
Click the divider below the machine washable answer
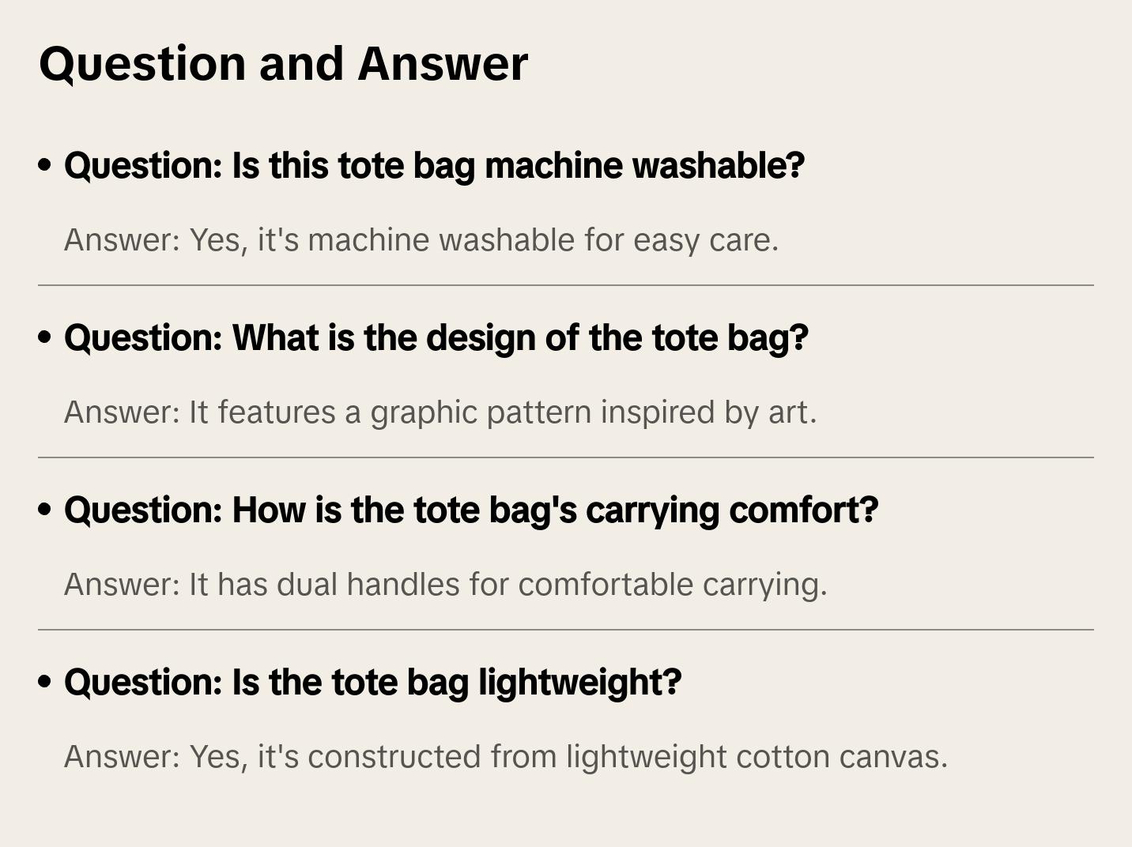point(566,285)
